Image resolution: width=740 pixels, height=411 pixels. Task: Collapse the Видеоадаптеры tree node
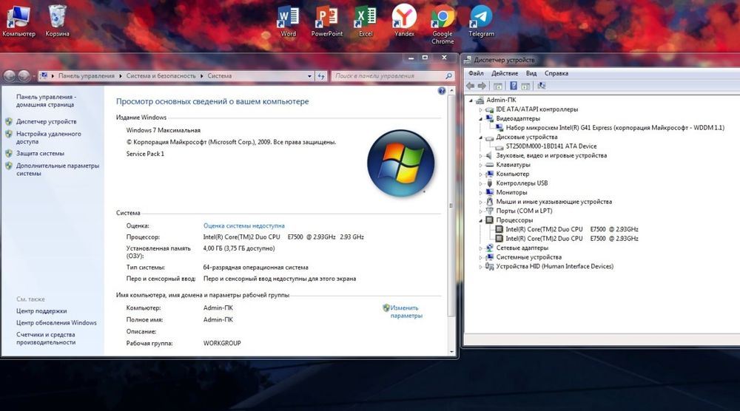tap(480, 118)
